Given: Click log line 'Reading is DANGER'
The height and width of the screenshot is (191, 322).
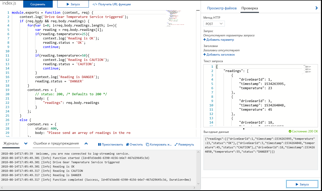Looking at the screenshot, I should (x=41, y=175).
